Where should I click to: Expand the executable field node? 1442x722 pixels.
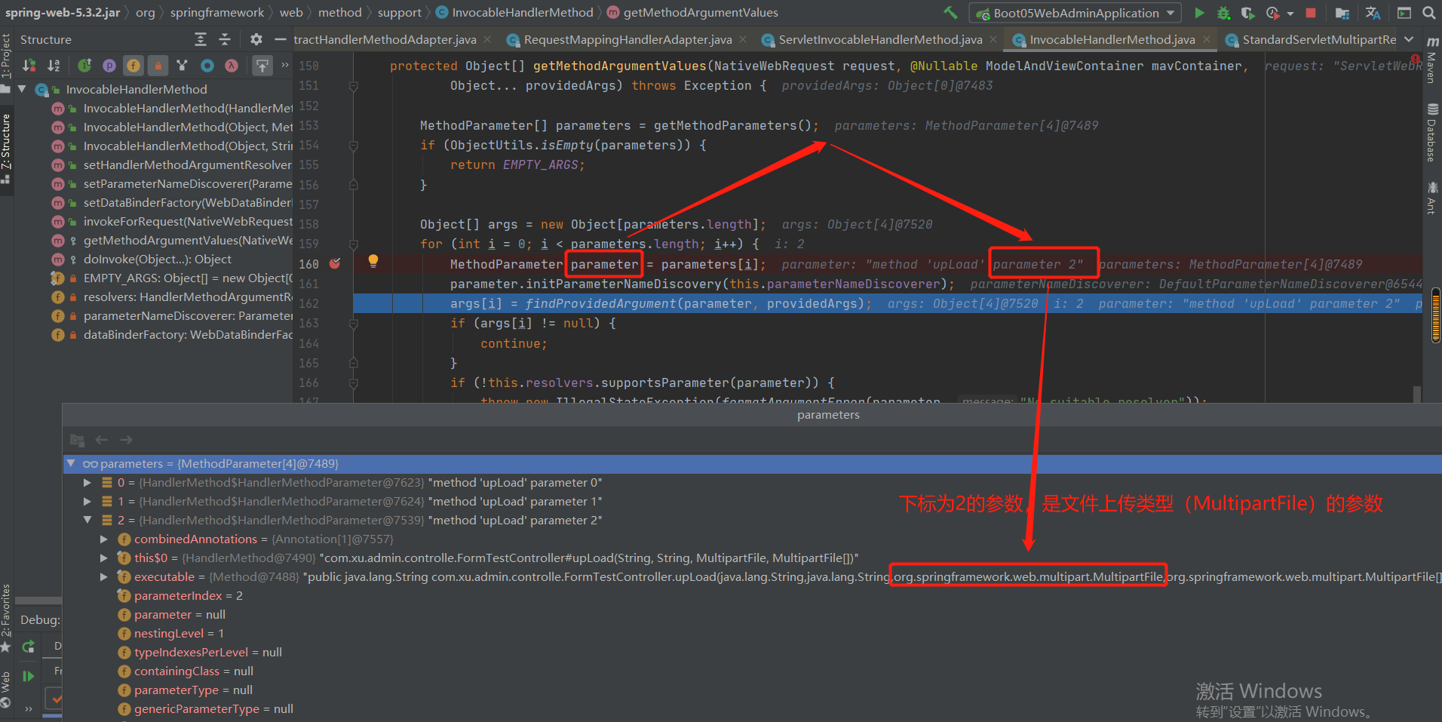[104, 576]
